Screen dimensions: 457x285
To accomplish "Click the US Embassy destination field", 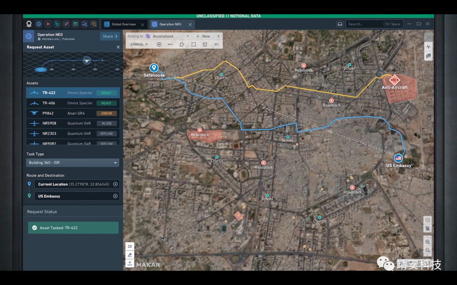I will click(x=77, y=196).
